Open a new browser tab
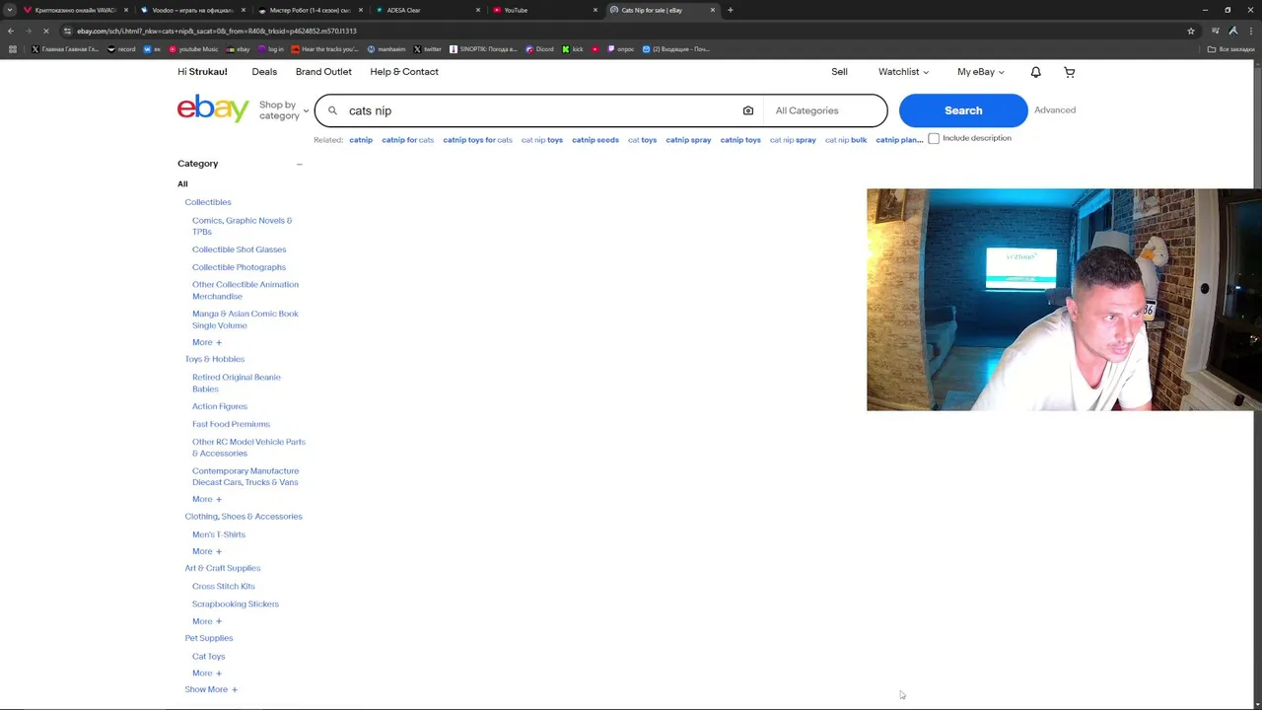This screenshot has height=710, width=1262. (731, 10)
